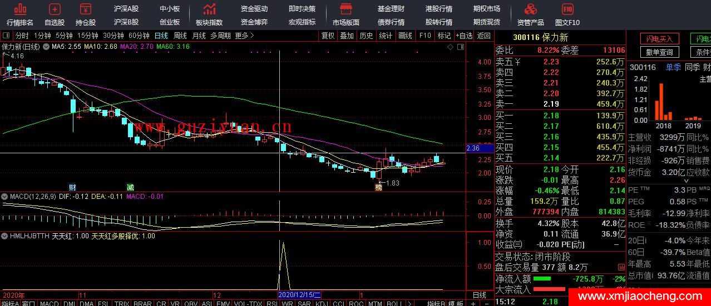711x306 pixels.
Task: Toggle 复权 price adjustment mode
Action: [x=328, y=36]
